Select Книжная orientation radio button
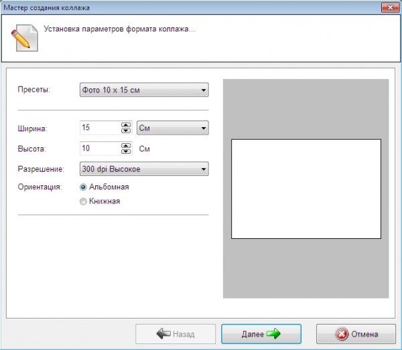 83,201
